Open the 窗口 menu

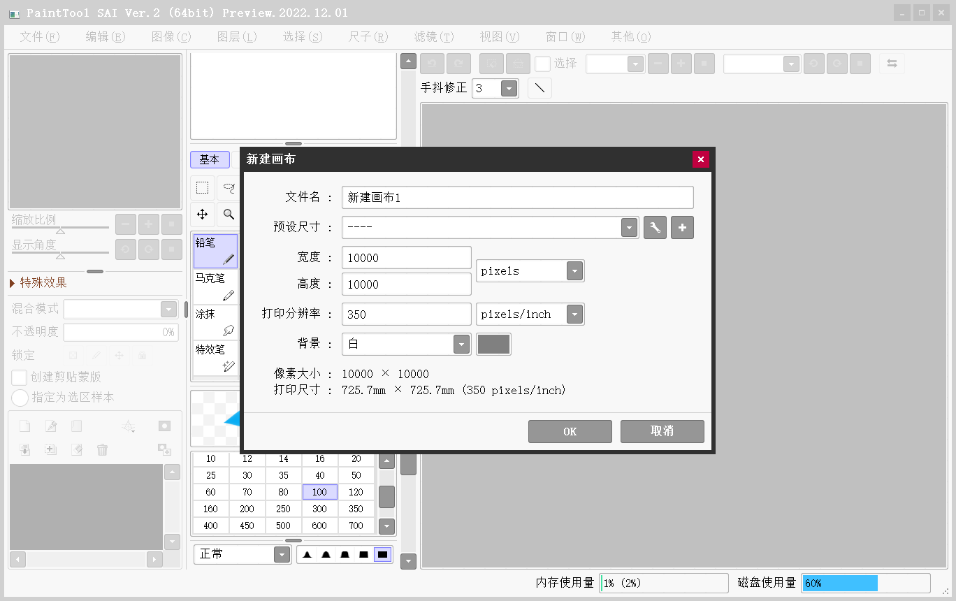(x=565, y=36)
